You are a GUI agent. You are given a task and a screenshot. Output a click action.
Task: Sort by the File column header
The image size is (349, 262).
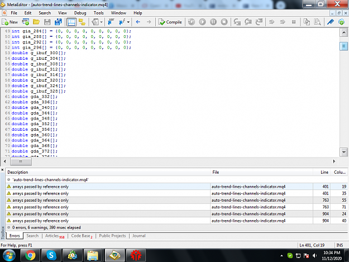click(x=262, y=172)
